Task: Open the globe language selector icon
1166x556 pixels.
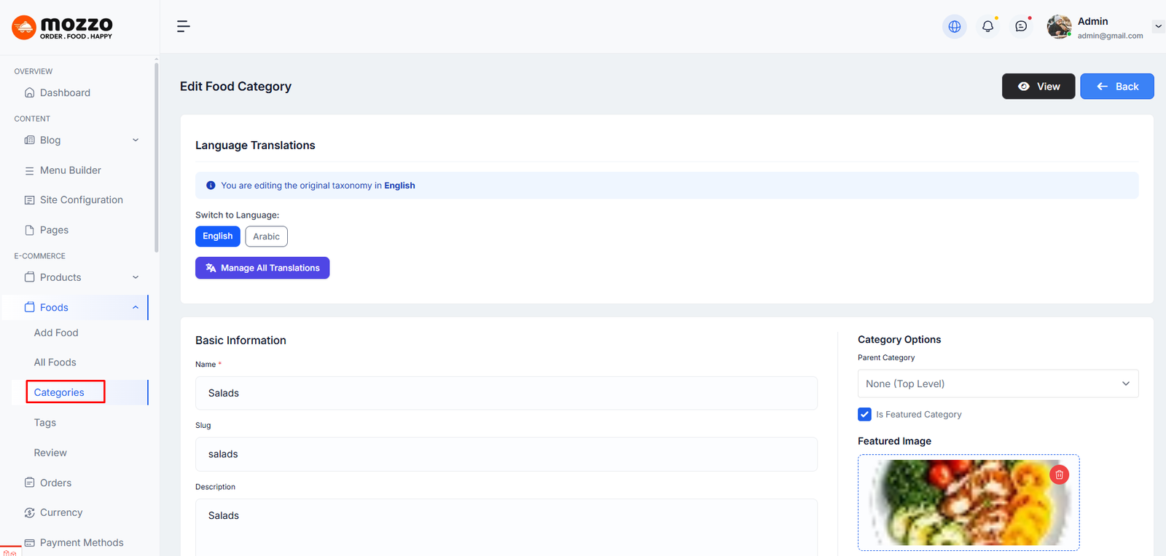Action: 954,26
